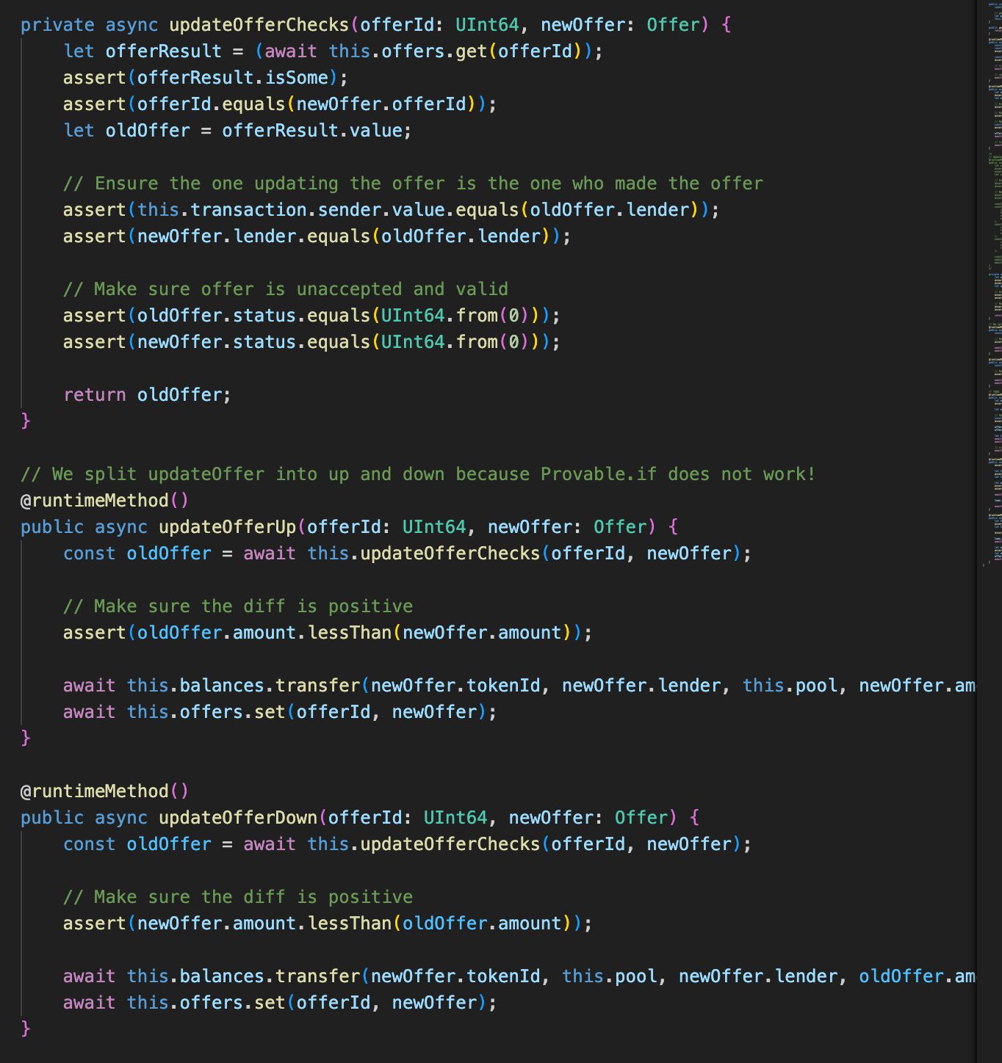
Task: Click 'Make sure the diff is positive' comment in updateOfferUp
Action: pos(238,606)
